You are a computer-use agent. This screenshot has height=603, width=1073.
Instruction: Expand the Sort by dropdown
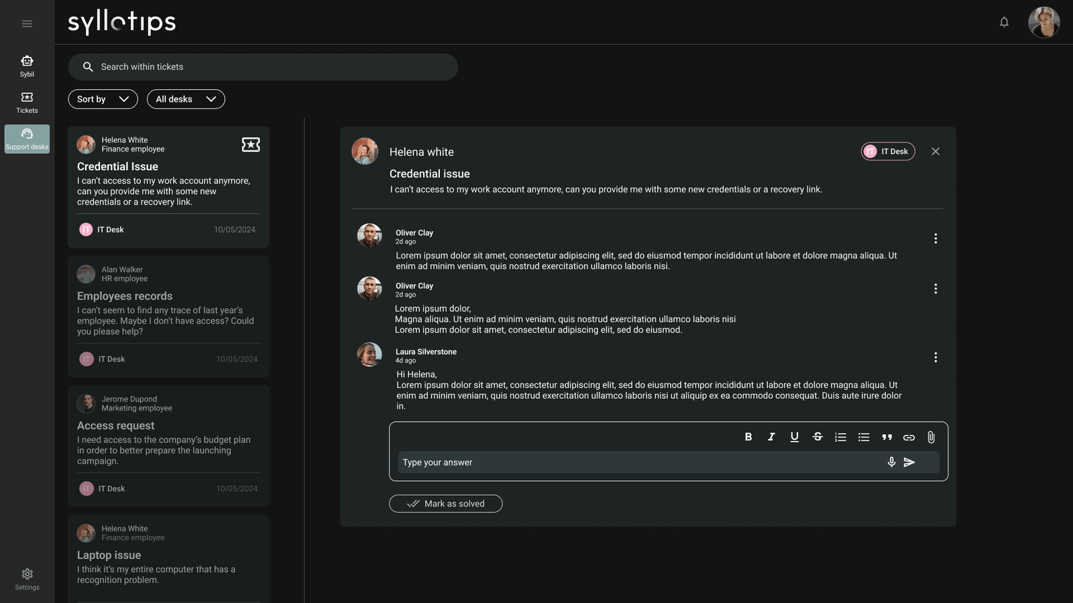pos(103,99)
